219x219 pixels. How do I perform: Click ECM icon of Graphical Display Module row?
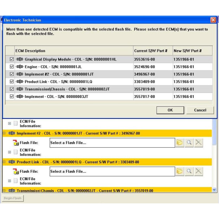point(20,59)
